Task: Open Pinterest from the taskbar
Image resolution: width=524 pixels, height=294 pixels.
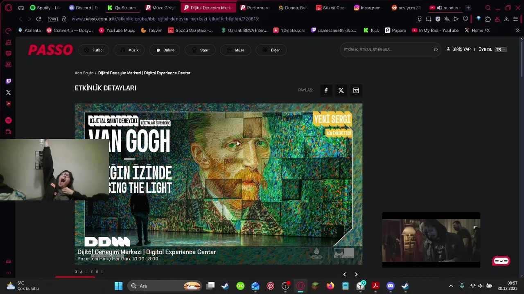Action: pyautogui.click(x=270, y=286)
